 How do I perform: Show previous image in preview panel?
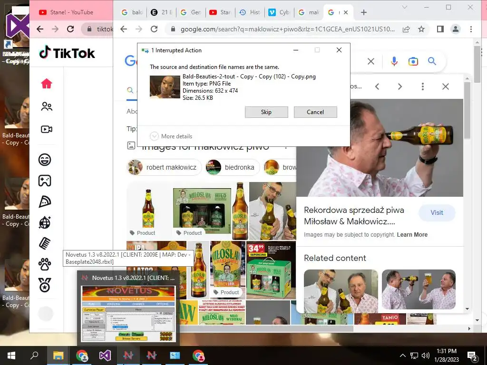click(377, 86)
